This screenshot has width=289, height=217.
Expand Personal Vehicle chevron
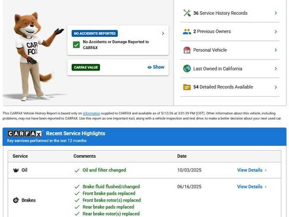tap(276, 50)
